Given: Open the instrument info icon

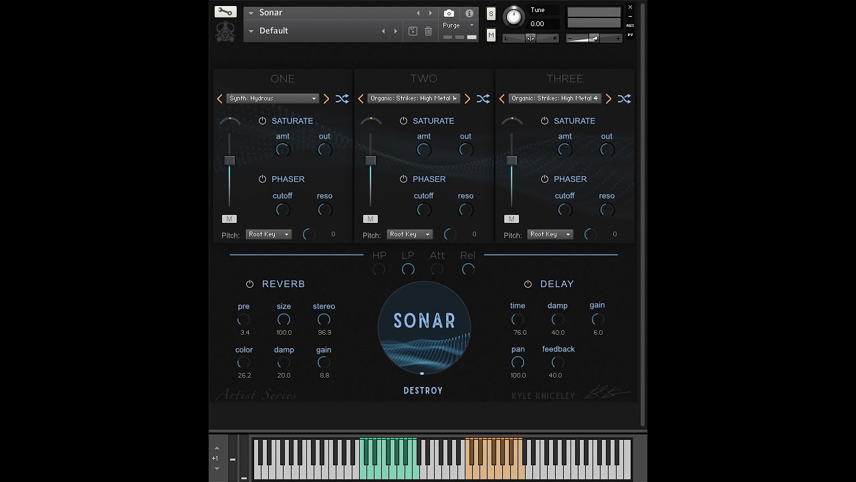Looking at the screenshot, I should point(469,13).
